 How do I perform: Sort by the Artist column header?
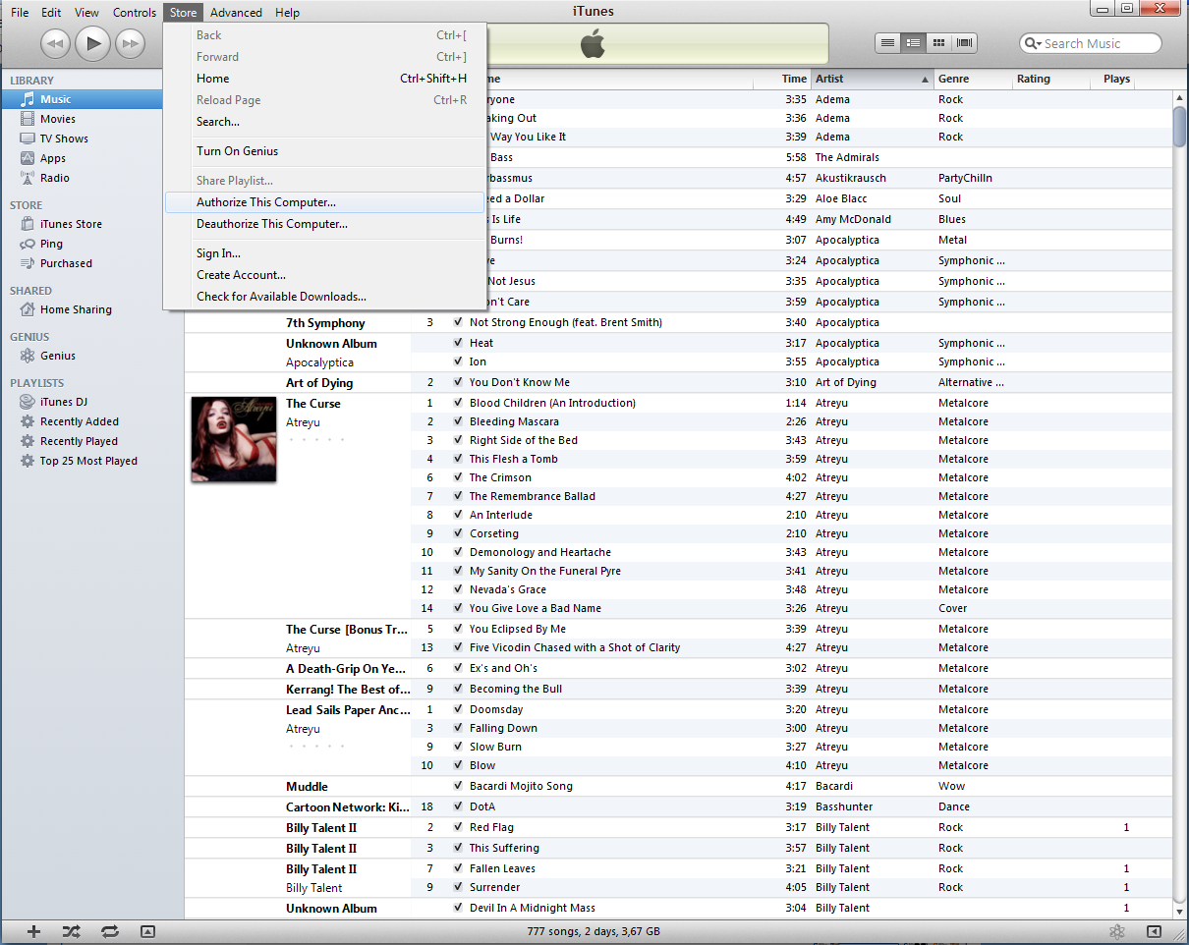point(871,79)
